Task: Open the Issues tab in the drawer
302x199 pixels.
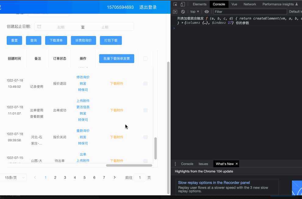Action: point(203,164)
